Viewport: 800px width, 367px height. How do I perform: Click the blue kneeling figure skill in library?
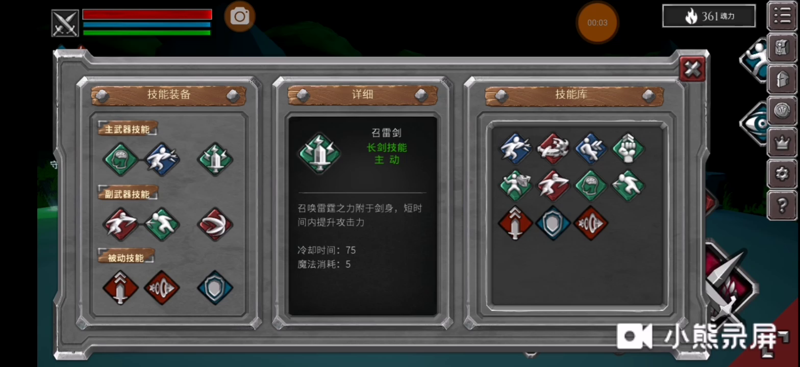pos(591,148)
